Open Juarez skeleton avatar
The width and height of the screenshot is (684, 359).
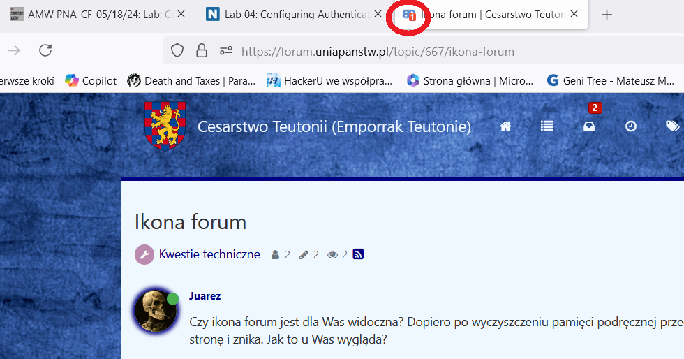tap(155, 312)
